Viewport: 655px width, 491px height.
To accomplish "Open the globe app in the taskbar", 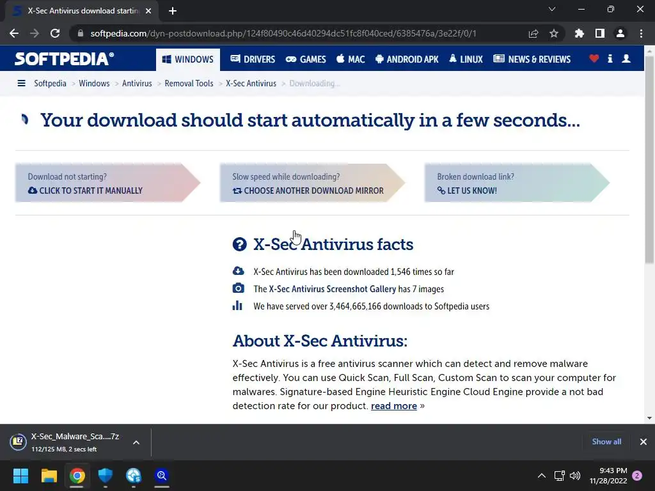I will 134,476.
